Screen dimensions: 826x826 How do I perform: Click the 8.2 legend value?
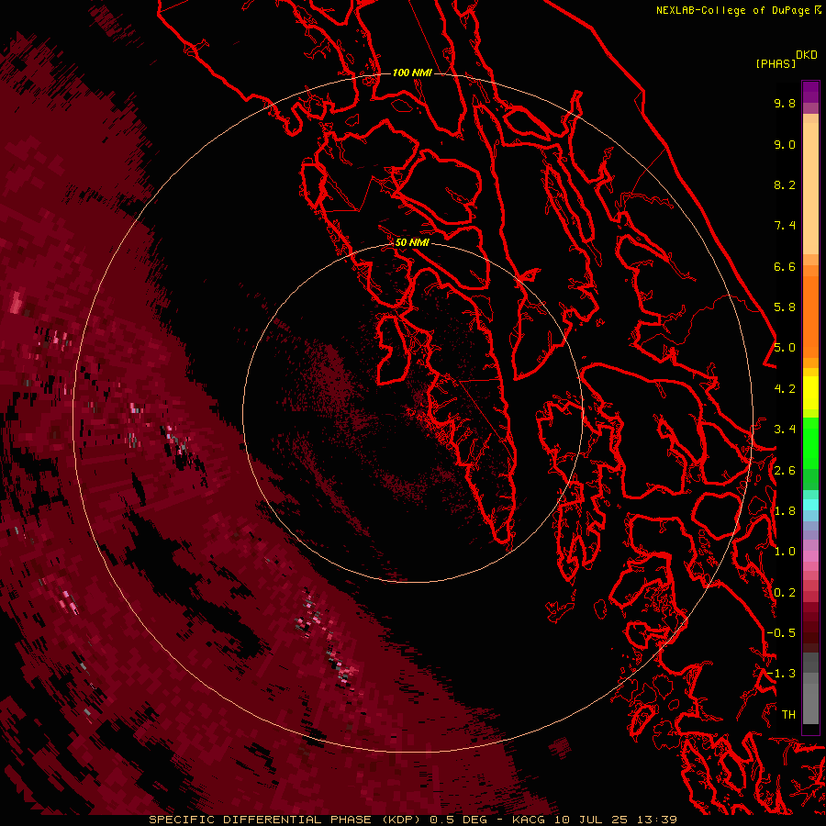click(x=785, y=184)
